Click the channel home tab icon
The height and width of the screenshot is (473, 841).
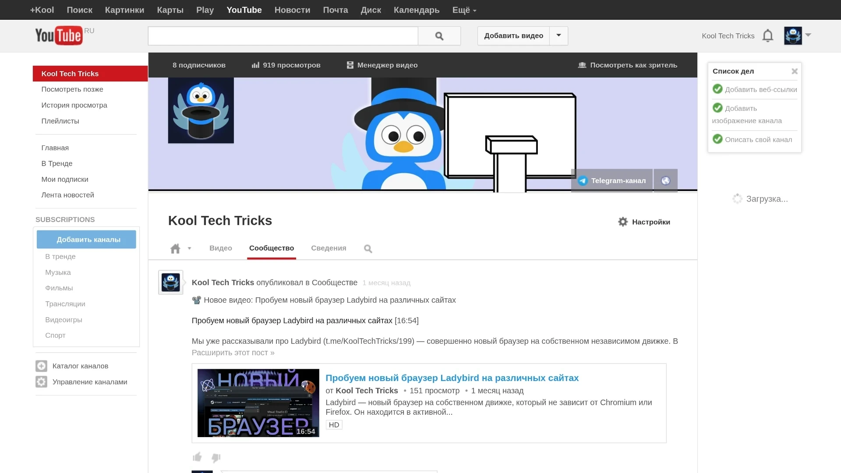pyautogui.click(x=175, y=248)
